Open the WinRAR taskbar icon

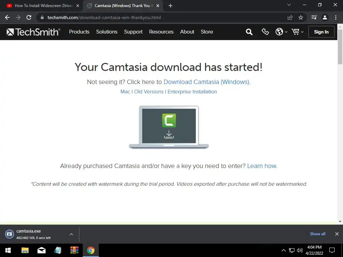[x=74, y=250]
